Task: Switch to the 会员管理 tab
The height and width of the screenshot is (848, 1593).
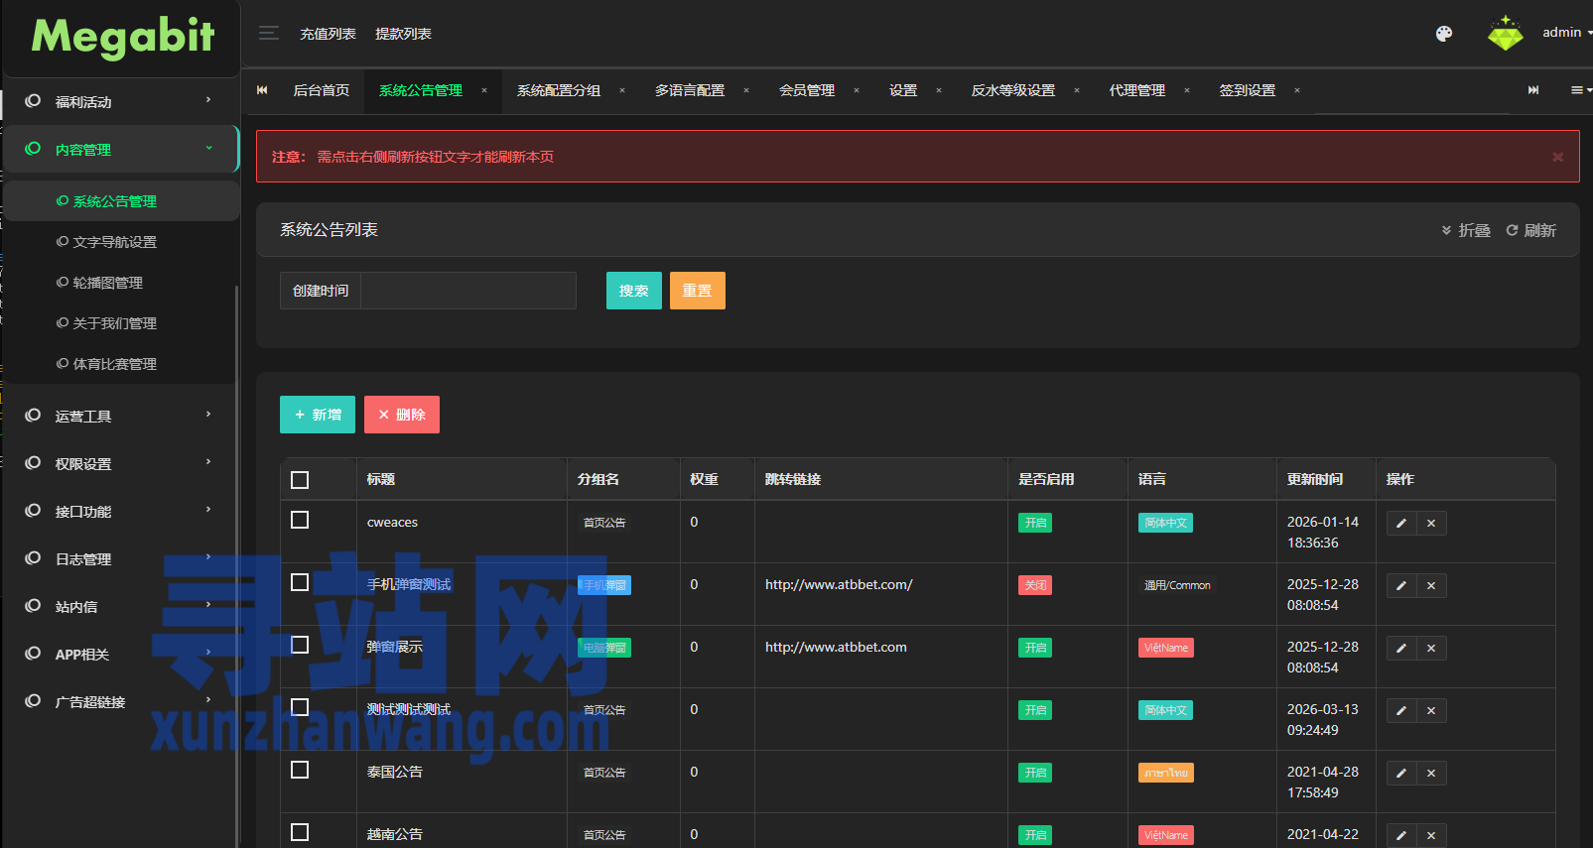Action: click(806, 90)
